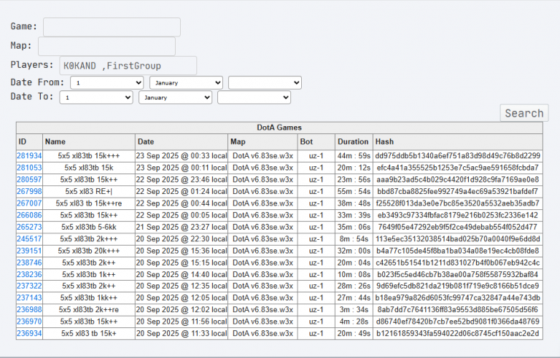
Task: Click the Map column header
Action: tap(262, 142)
